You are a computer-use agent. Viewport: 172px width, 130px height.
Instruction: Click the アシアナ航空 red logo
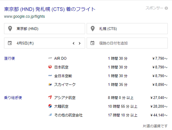tap(50, 97)
